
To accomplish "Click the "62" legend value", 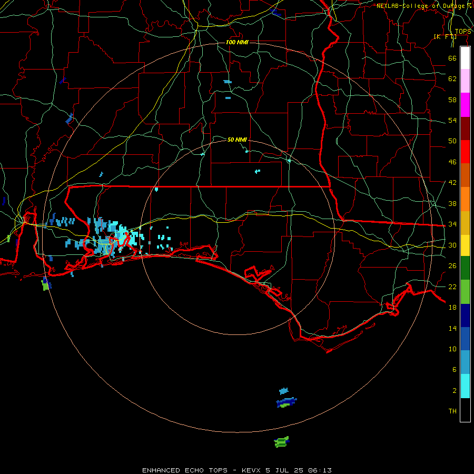I will (452, 79).
